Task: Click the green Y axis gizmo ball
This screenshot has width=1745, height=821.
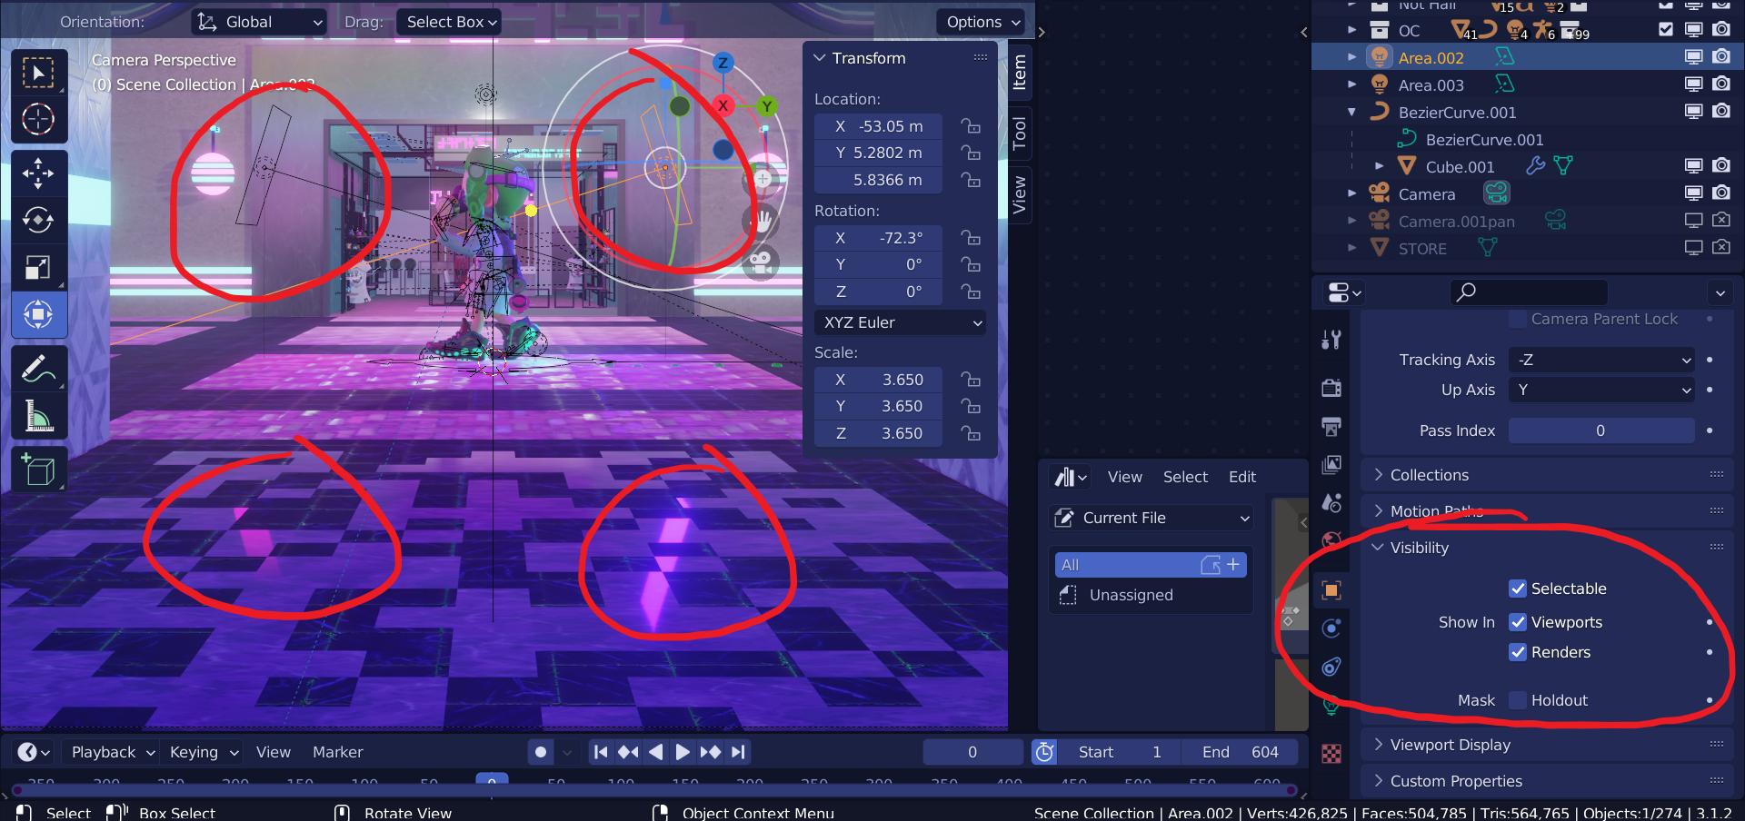Action: 767,106
